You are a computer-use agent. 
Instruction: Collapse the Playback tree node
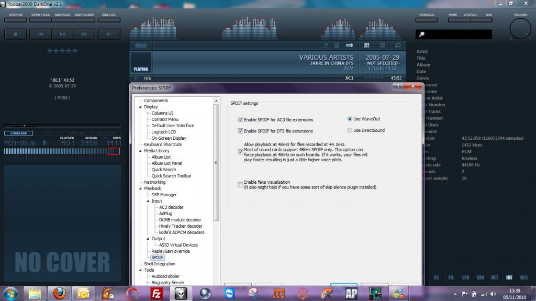[x=140, y=188]
